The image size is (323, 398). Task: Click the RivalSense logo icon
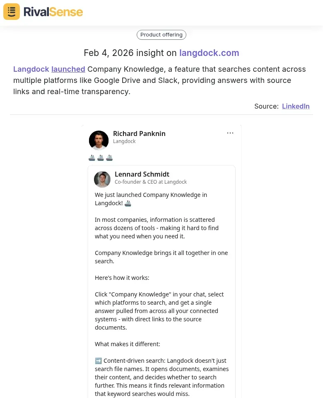tap(11, 11)
